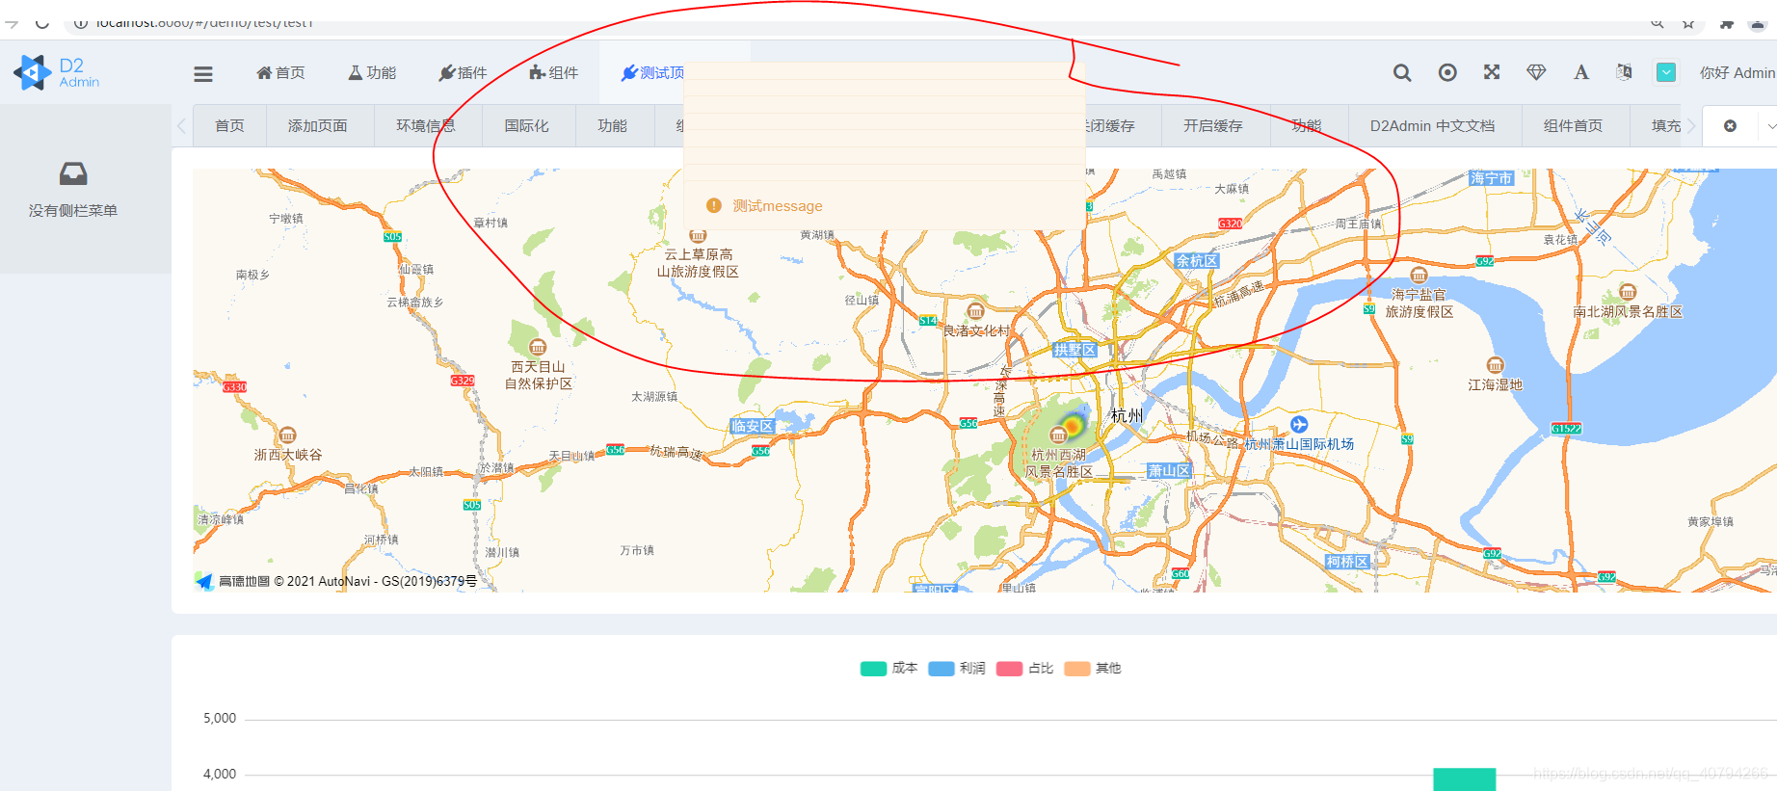Click the close-tabs circle X icon
This screenshot has height=791, width=1777.
tap(1731, 126)
